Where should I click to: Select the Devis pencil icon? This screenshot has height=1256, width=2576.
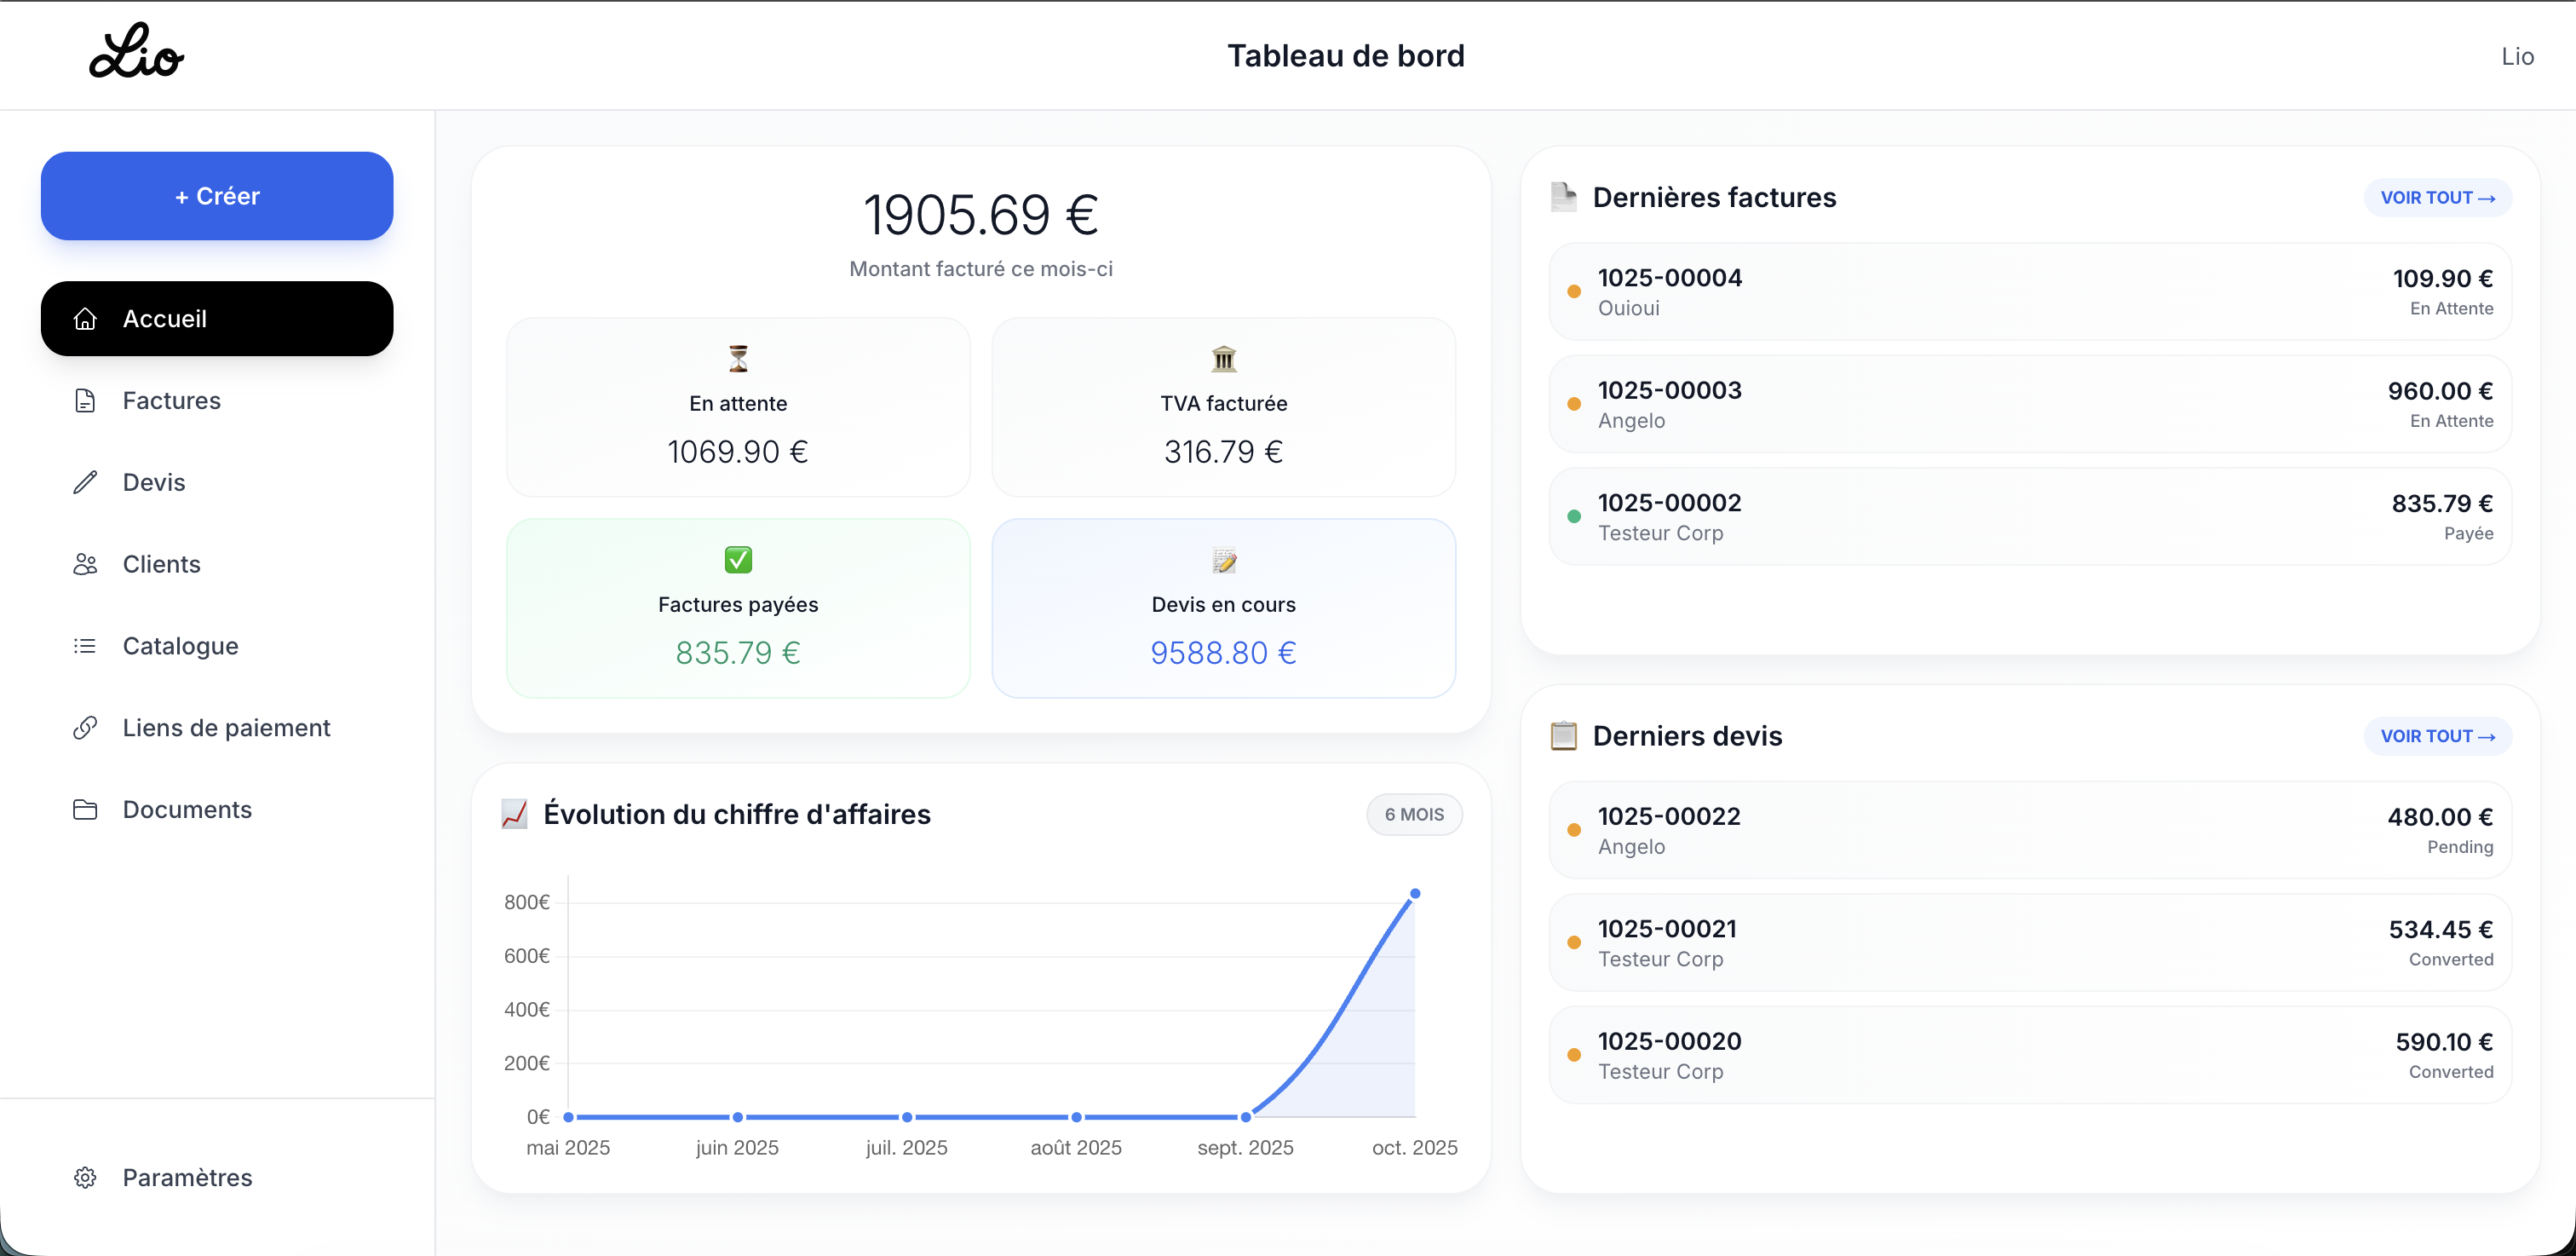86,482
